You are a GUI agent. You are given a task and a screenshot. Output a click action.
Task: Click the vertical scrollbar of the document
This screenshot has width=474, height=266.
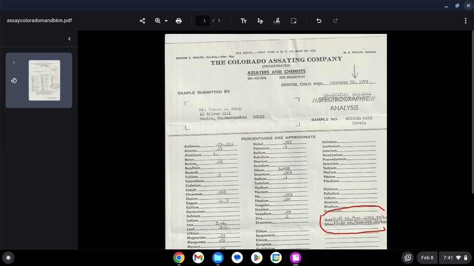472,112
